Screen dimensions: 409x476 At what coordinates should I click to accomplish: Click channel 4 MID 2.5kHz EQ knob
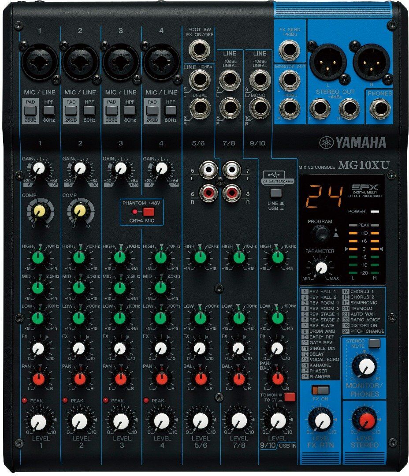coord(160,288)
